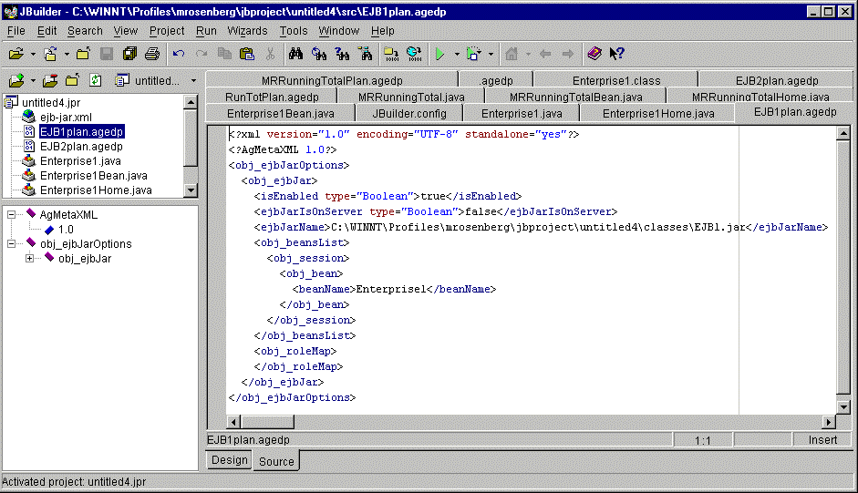Select untitled4.jpr project root node
The width and height of the screenshot is (858, 493).
pos(51,102)
